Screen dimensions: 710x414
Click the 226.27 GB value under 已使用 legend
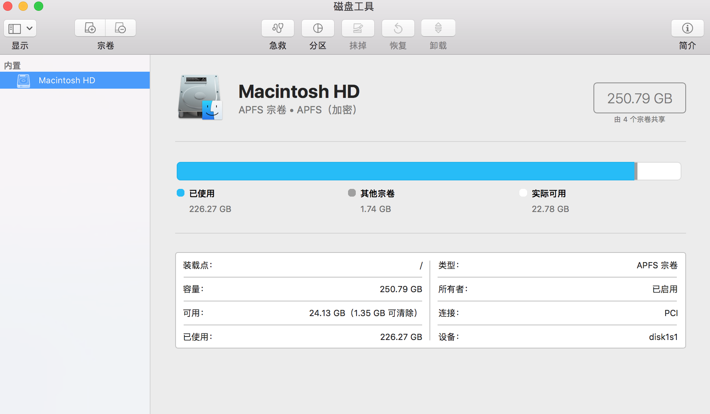tap(210, 209)
